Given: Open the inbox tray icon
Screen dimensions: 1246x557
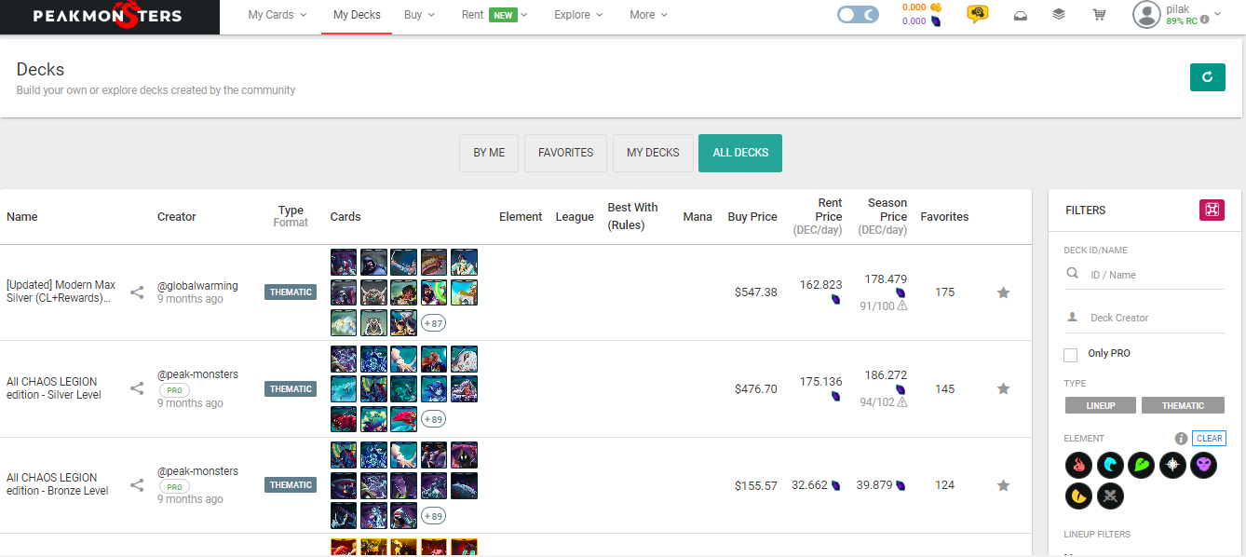Looking at the screenshot, I should point(1021,15).
